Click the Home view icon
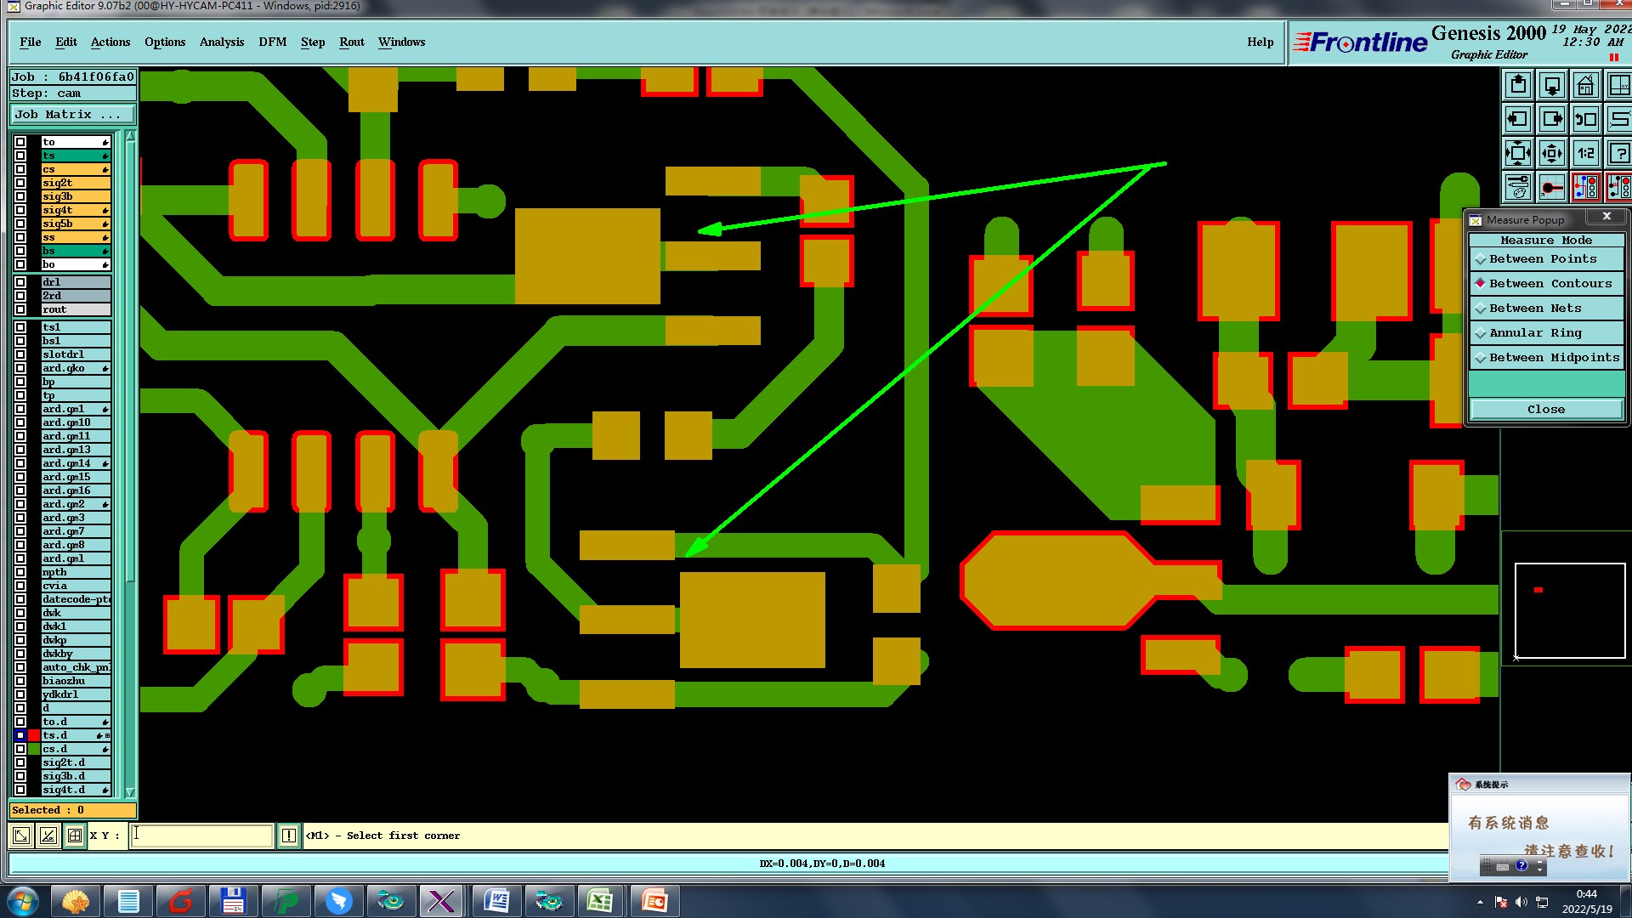This screenshot has width=1632, height=918. (x=1585, y=86)
